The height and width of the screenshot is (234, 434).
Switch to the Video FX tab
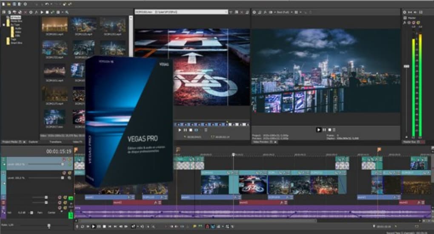(77, 142)
